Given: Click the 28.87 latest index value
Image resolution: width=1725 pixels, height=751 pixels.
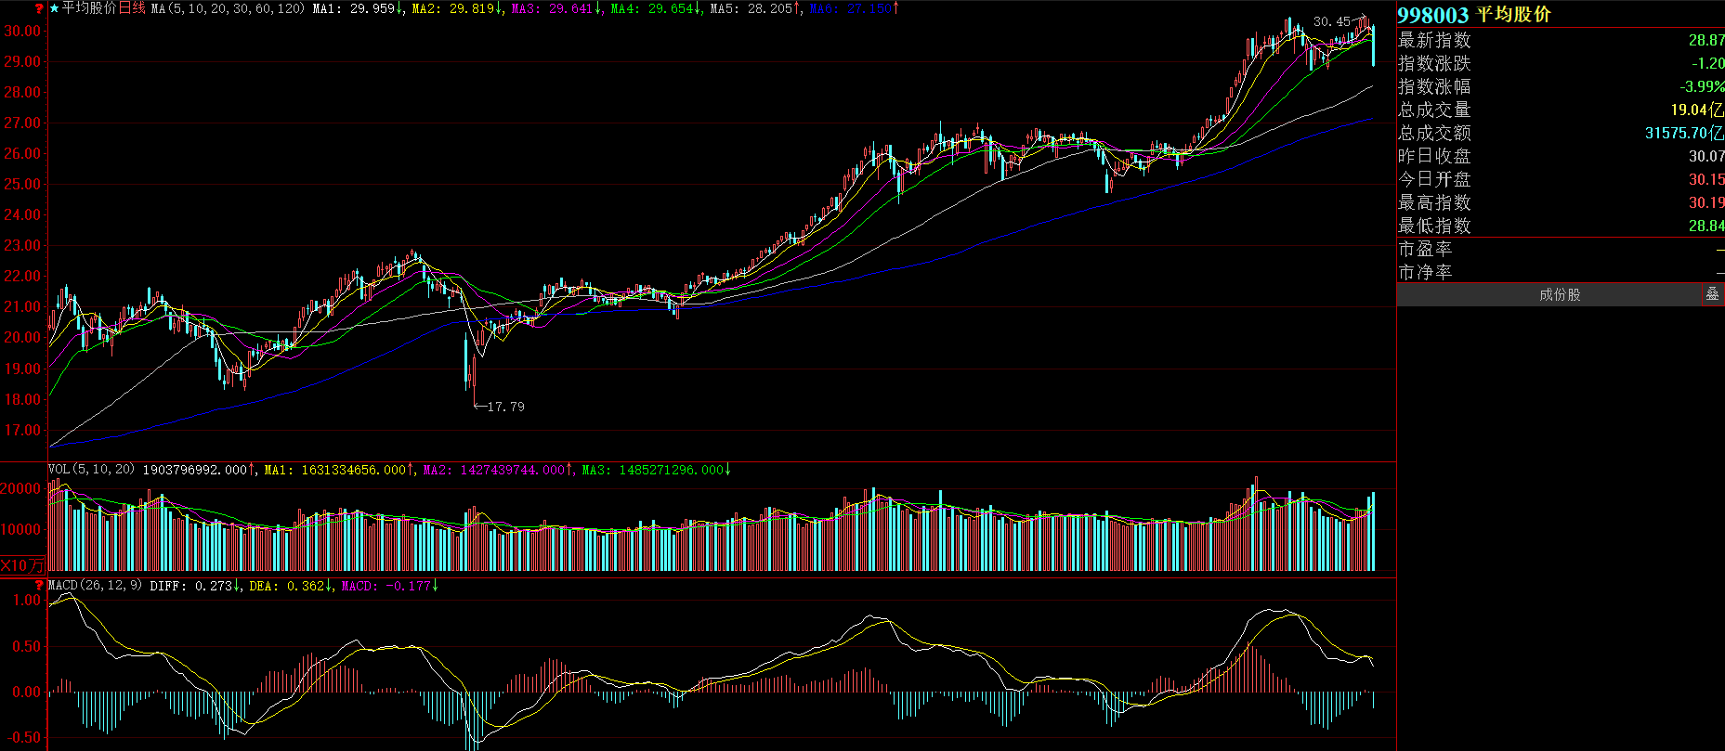Looking at the screenshot, I should coord(1706,40).
